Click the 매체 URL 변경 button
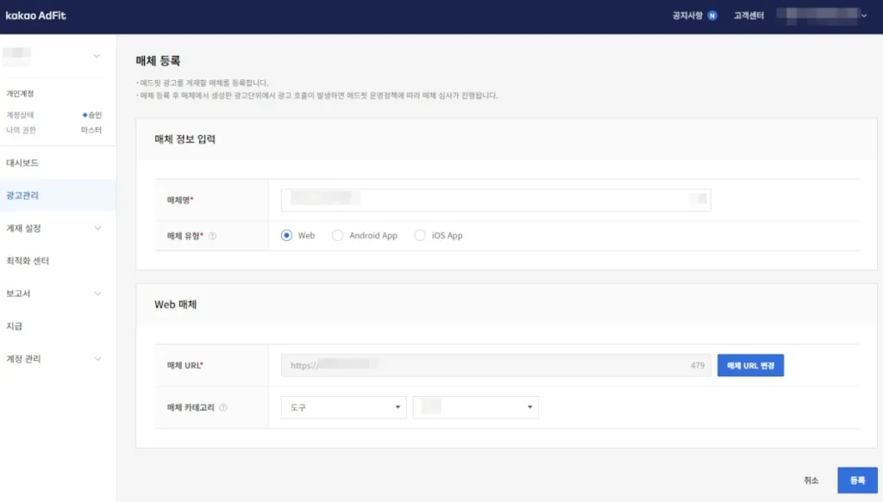The width and height of the screenshot is (883, 502). 750,366
